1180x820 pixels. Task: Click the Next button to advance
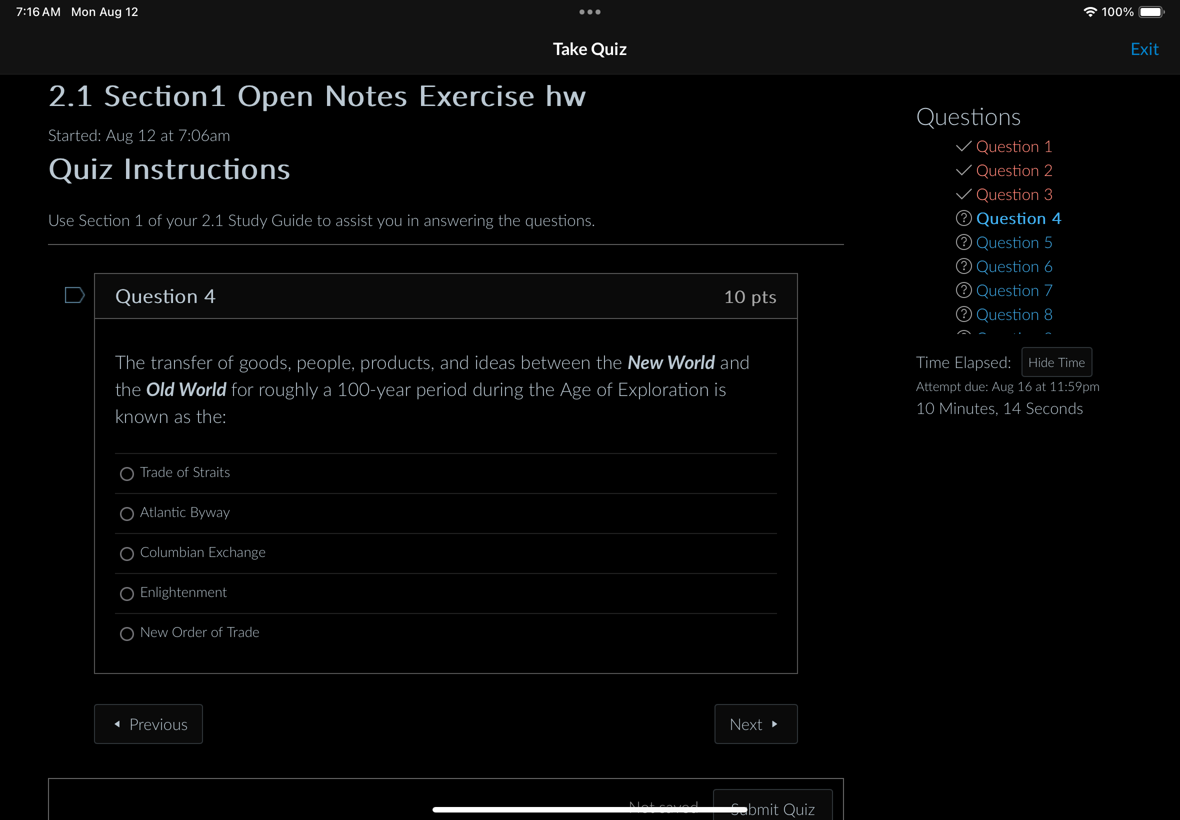click(x=755, y=723)
